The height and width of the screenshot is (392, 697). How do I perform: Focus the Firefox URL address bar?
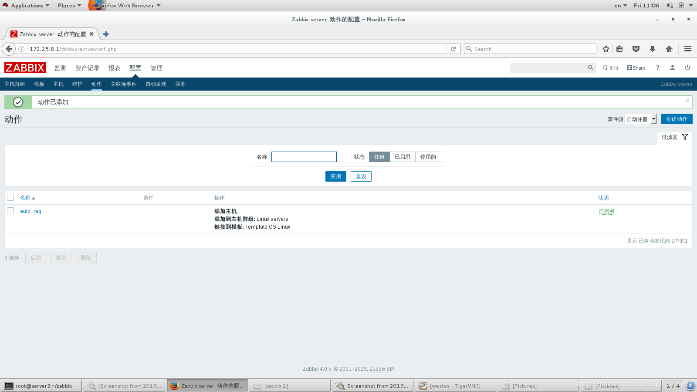pos(237,49)
